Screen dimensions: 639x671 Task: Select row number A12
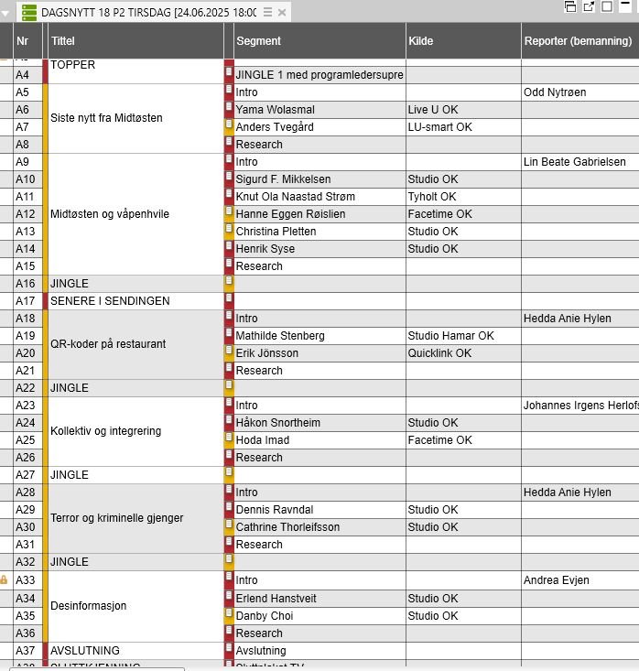pyautogui.click(x=26, y=214)
